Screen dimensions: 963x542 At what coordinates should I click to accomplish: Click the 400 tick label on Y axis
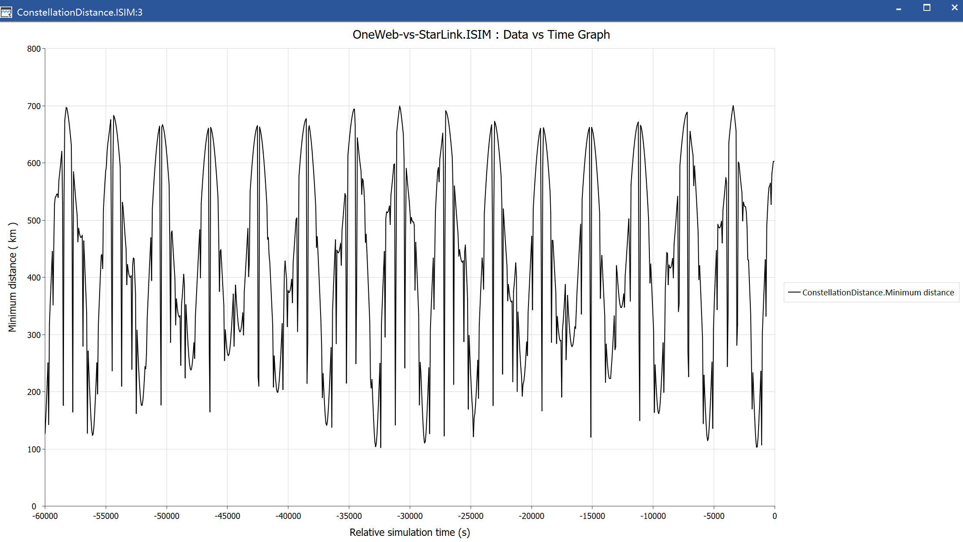(x=33, y=278)
